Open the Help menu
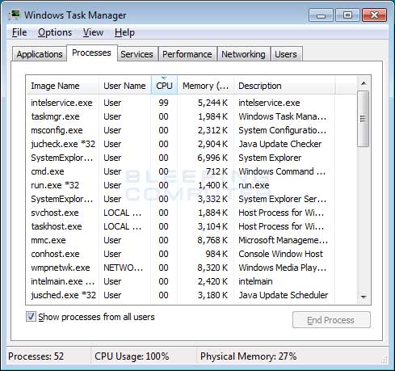This screenshot has width=395, height=371. coord(124,32)
